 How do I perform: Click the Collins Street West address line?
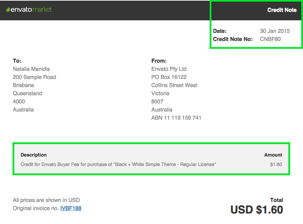[174, 85]
